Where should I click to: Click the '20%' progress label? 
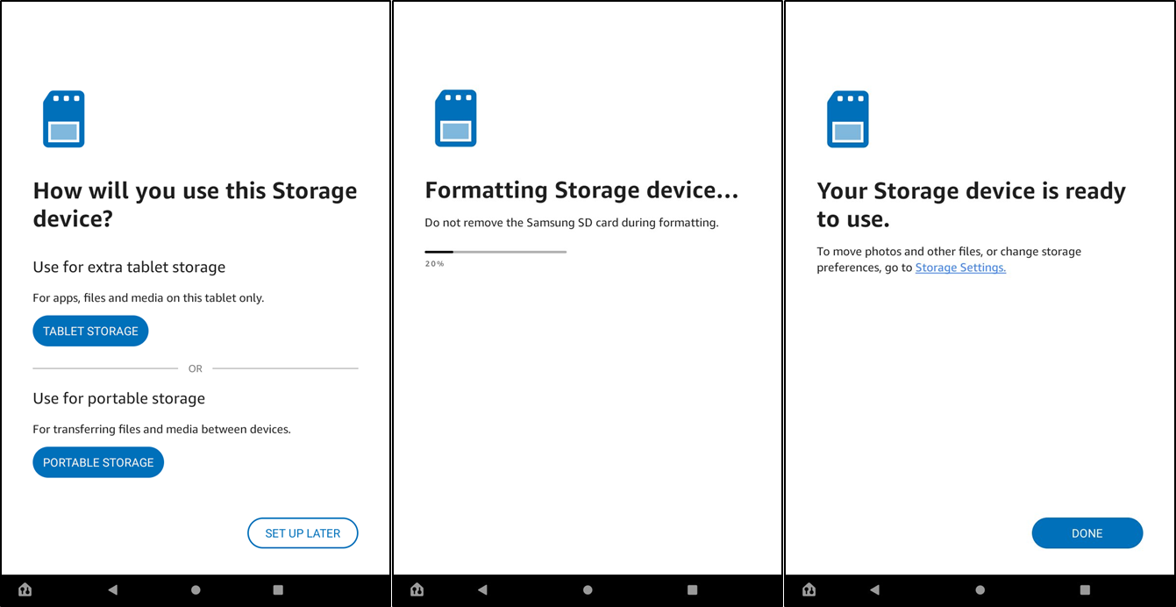tap(434, 263)
